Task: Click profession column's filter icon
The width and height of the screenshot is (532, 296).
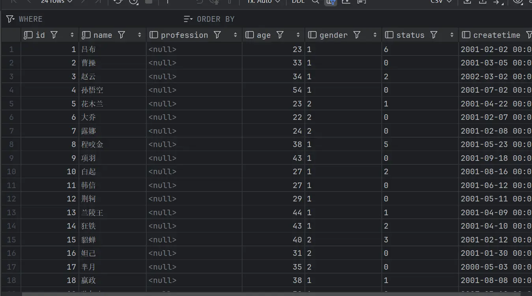Action: point(217,35)
